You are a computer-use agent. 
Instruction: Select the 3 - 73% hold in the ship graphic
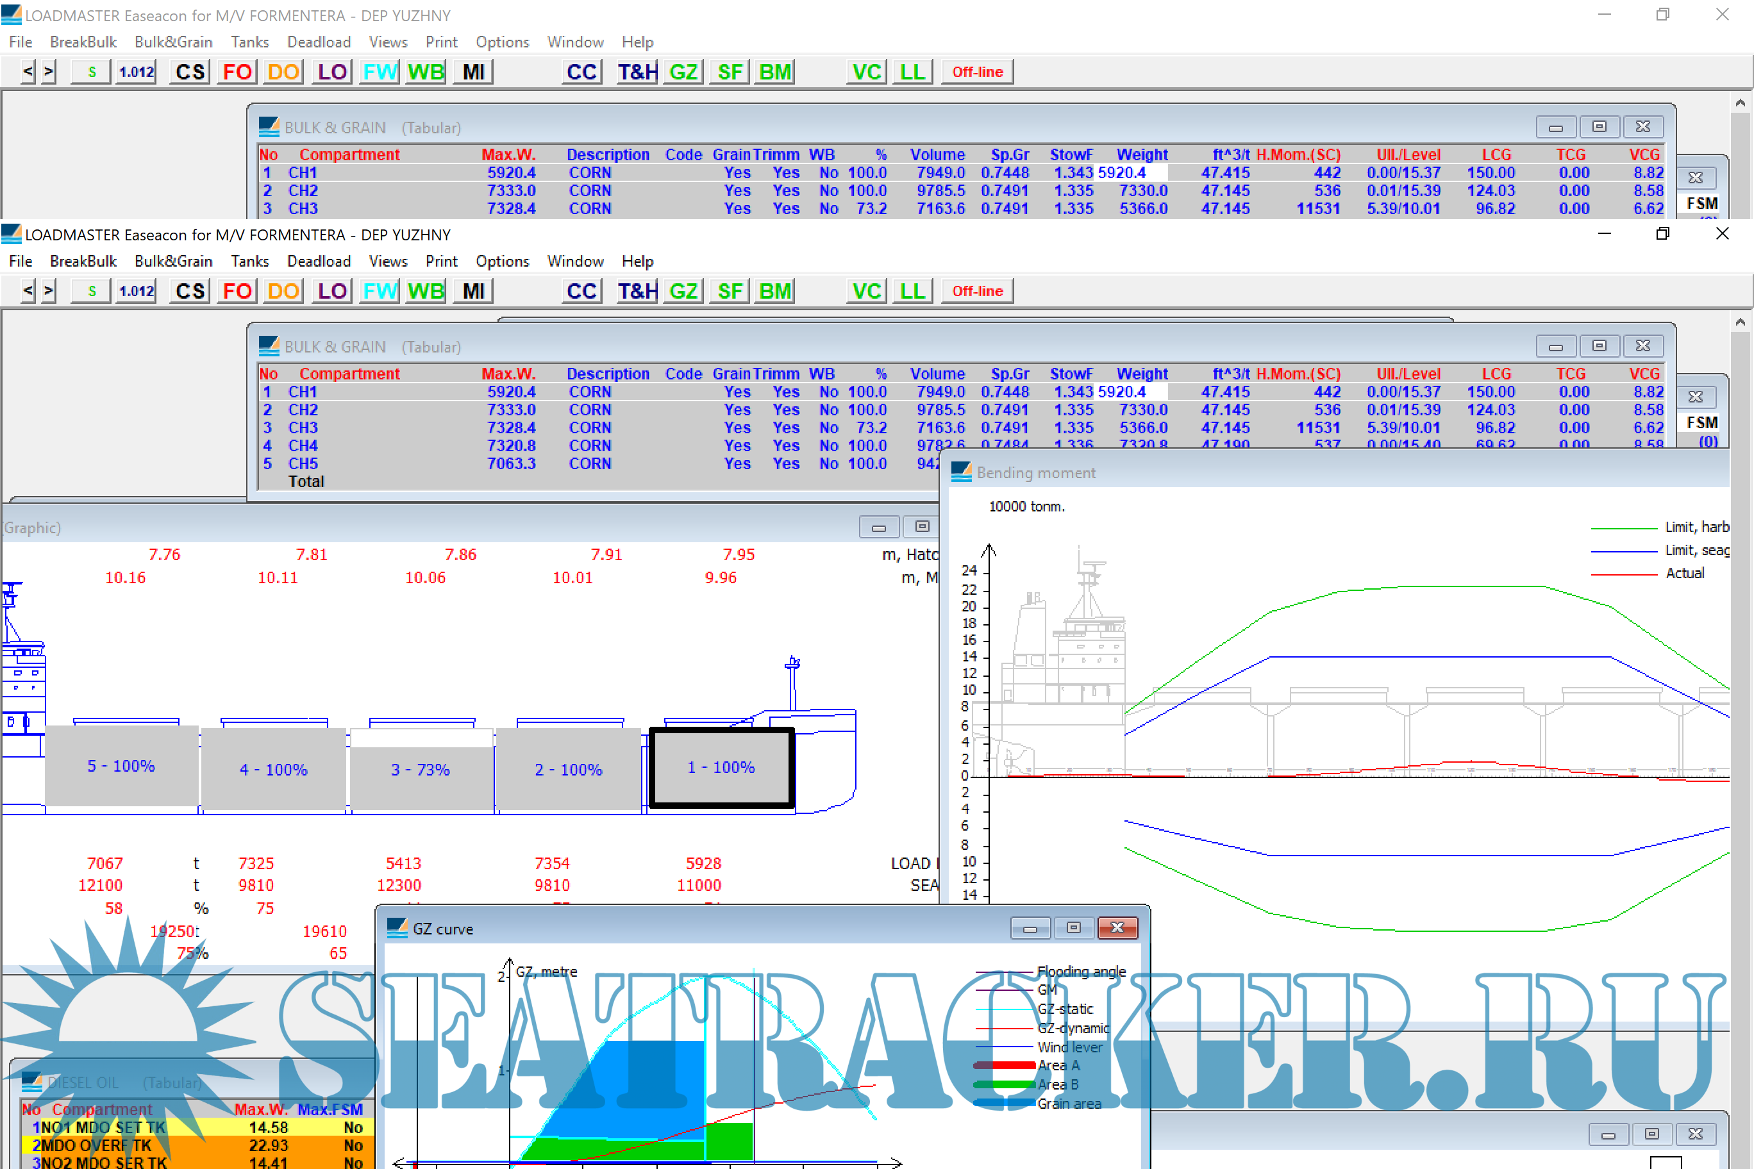(421, 769)
